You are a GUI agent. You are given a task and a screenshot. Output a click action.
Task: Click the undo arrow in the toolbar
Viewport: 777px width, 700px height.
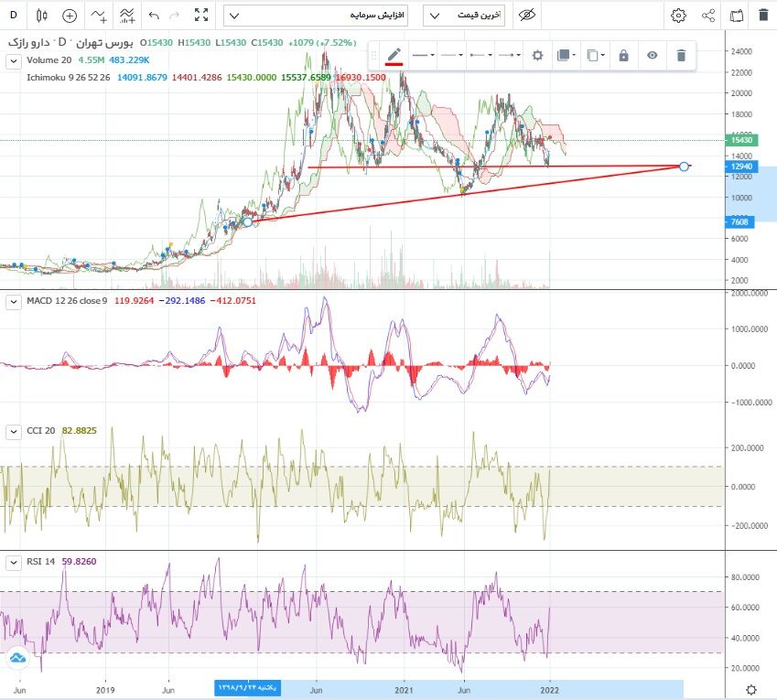154,16
